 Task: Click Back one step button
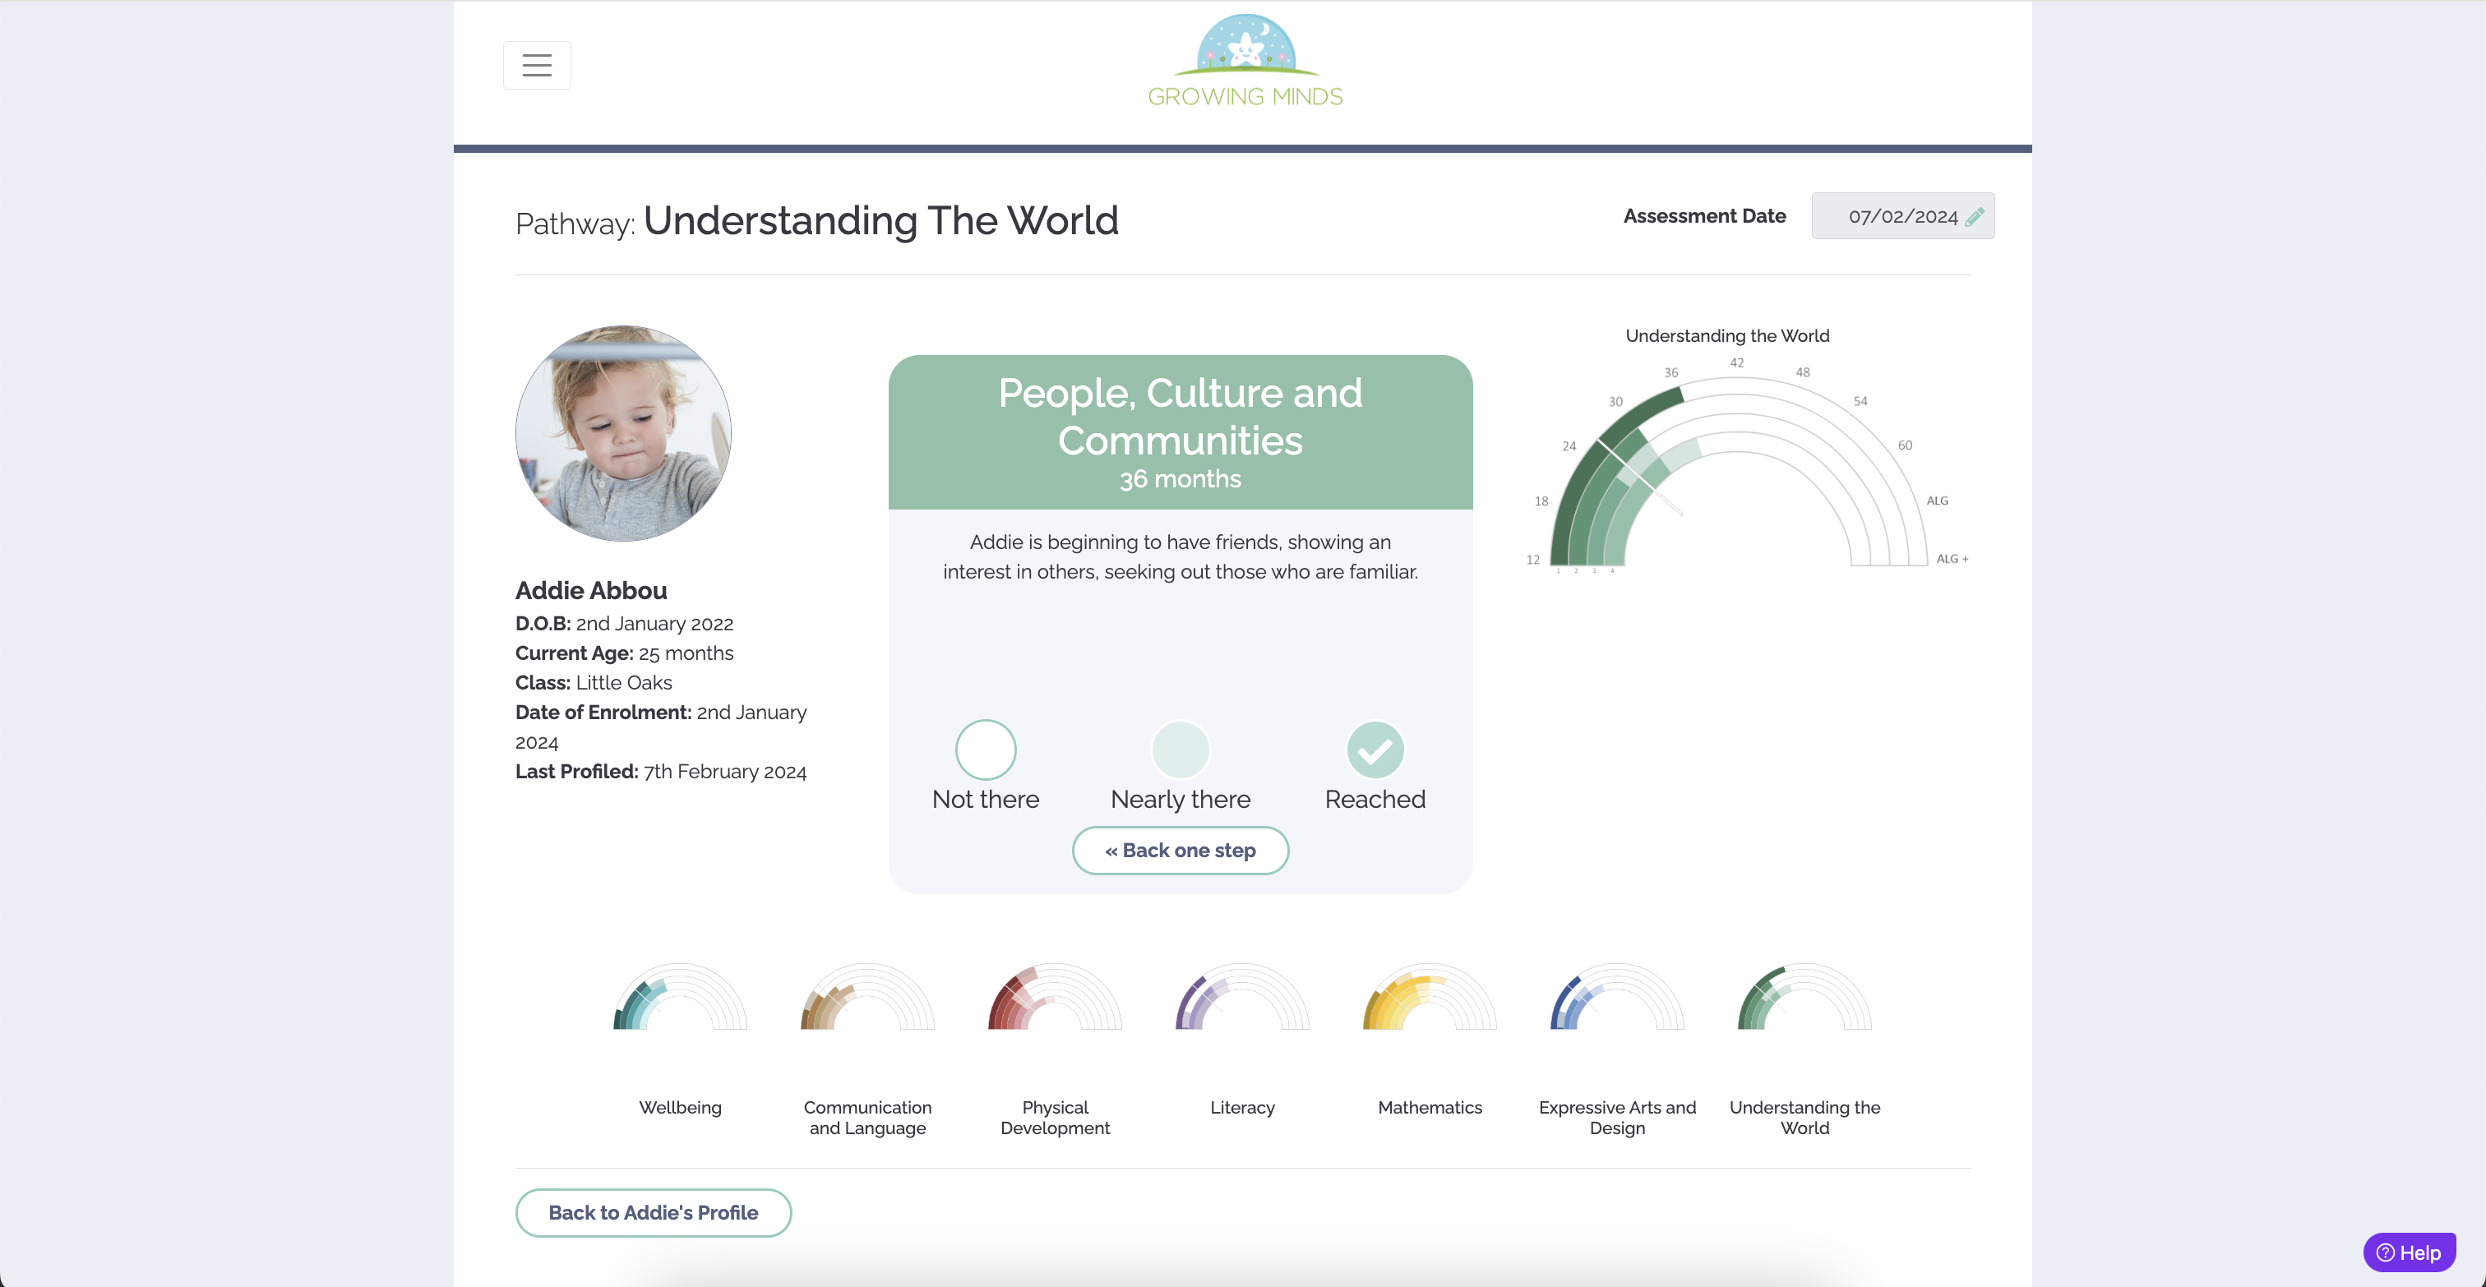(1180, 850)
